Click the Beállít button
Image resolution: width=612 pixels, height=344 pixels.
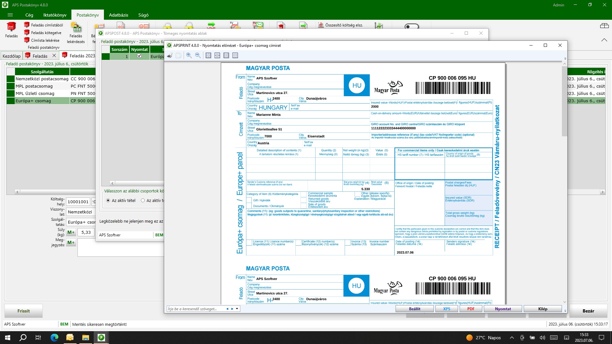[415, 309]
